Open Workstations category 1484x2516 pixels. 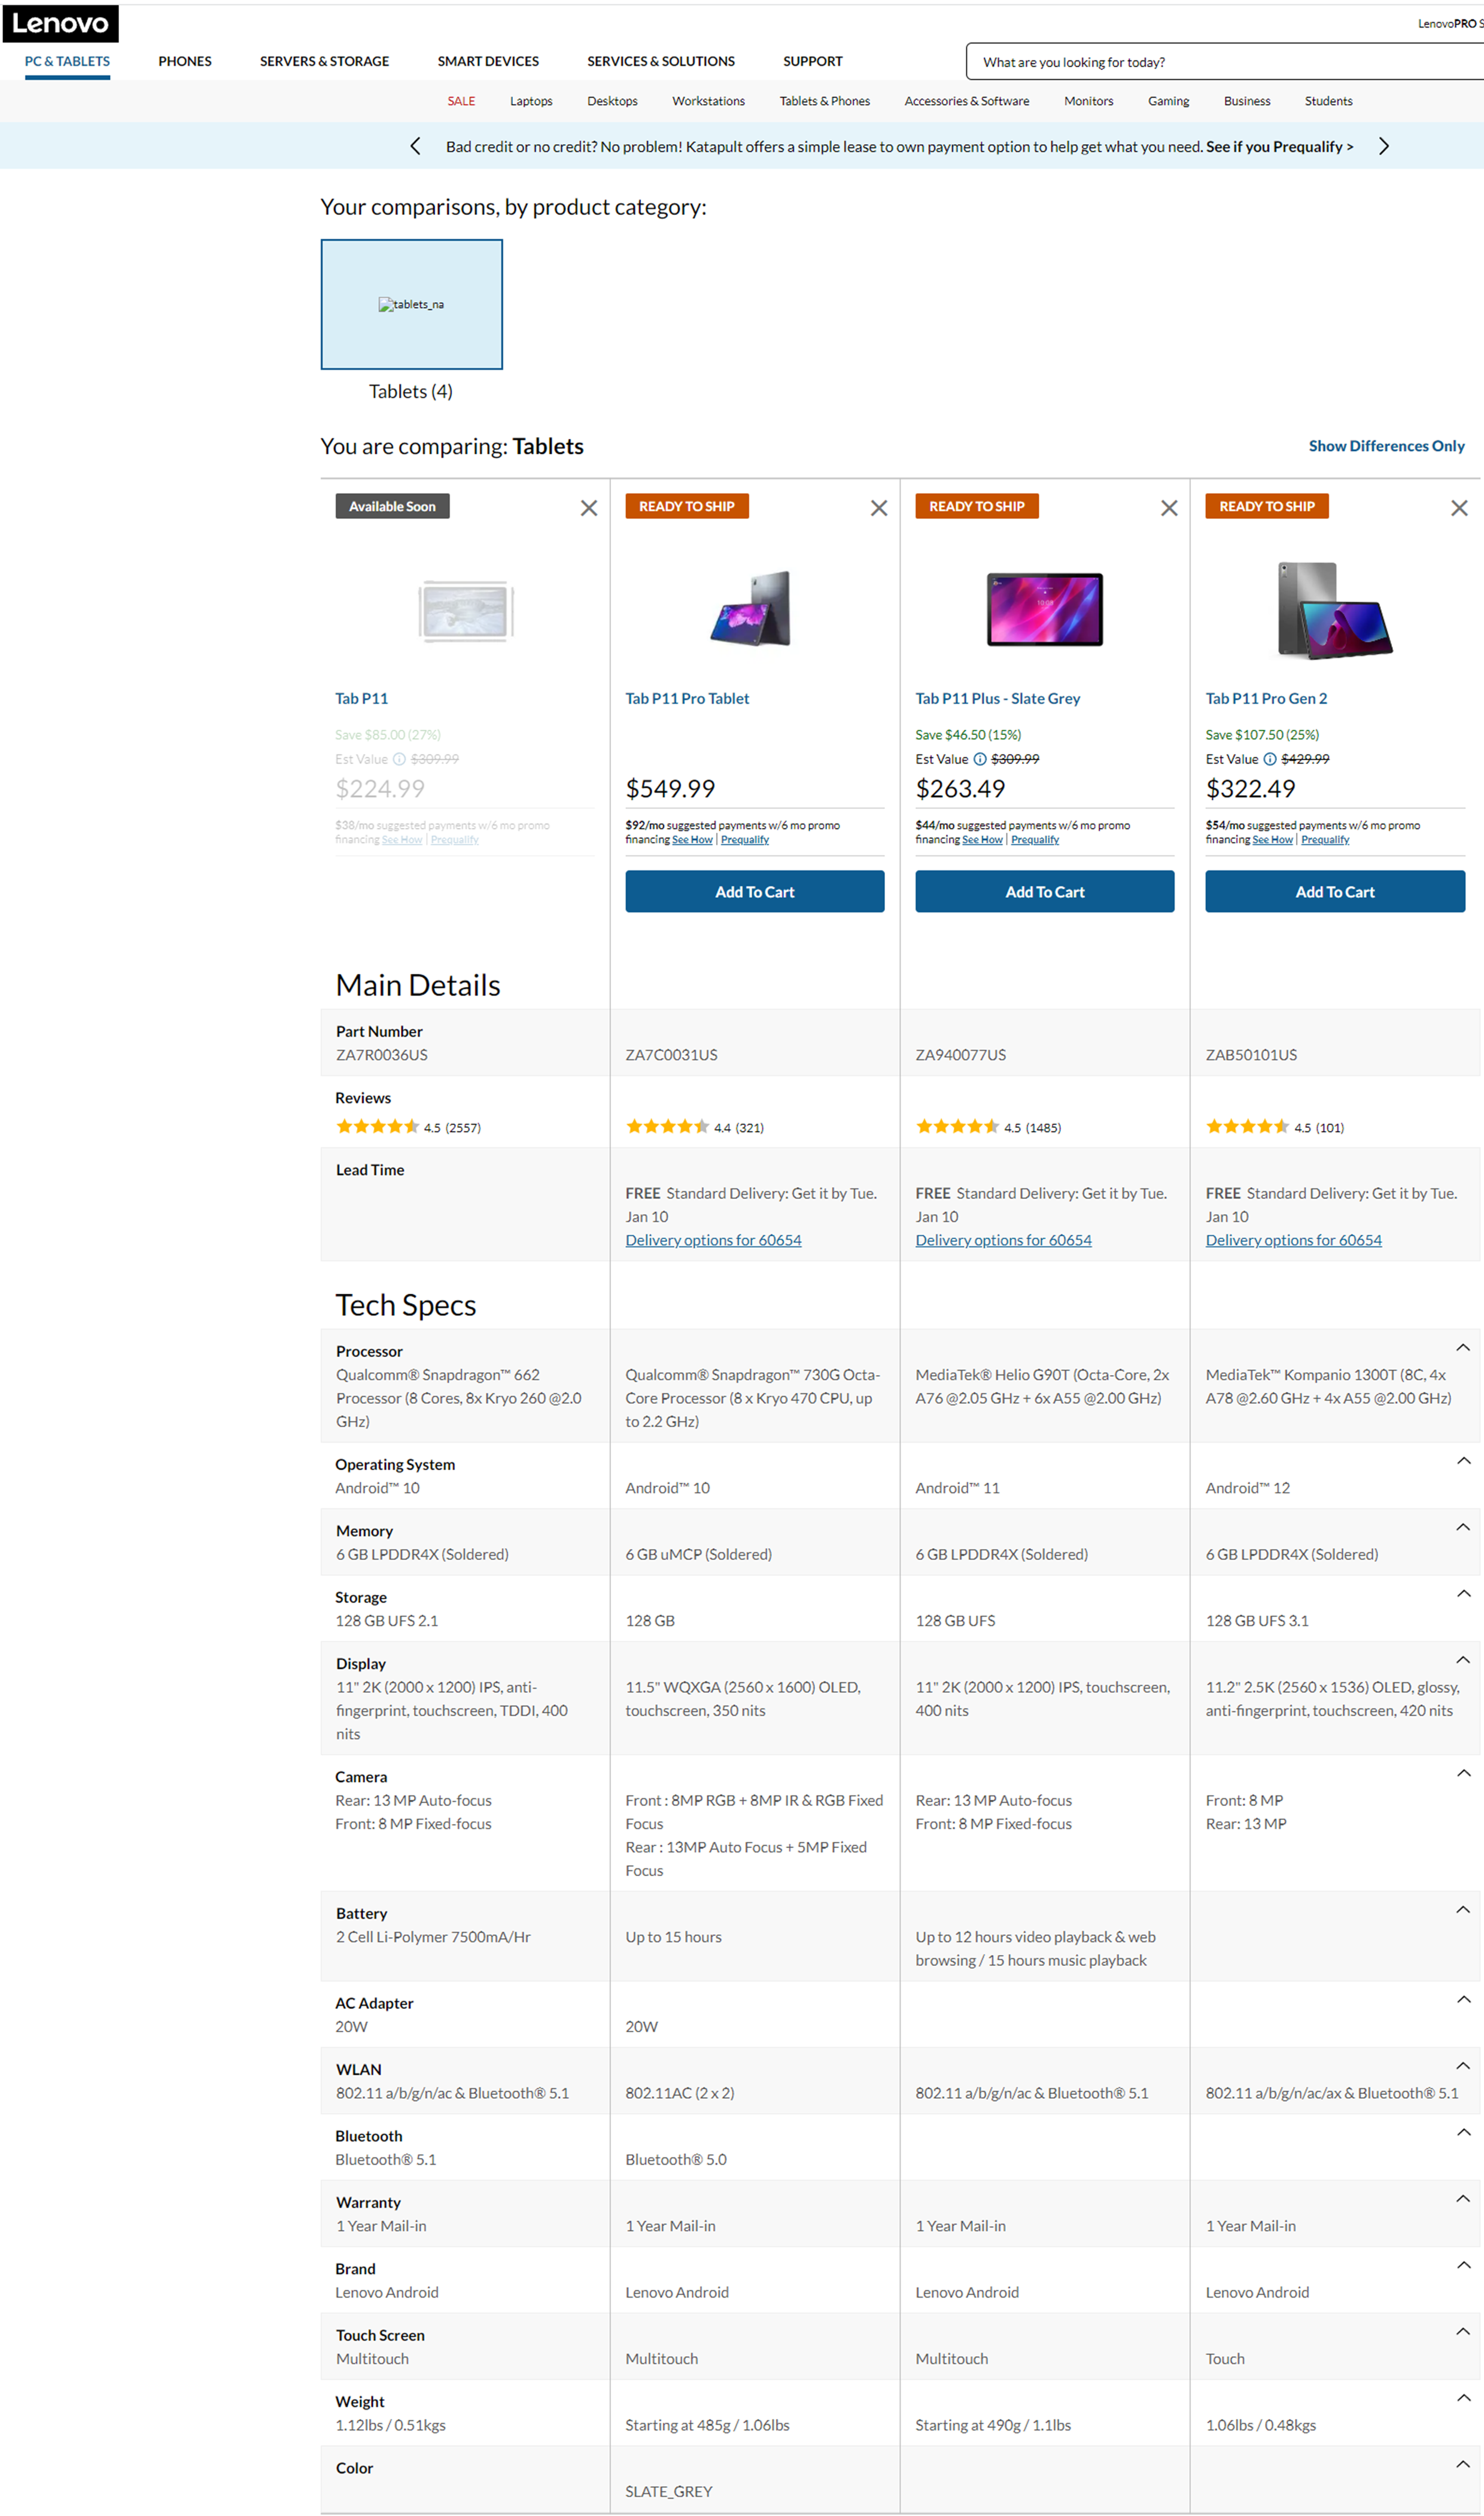[x=708, y=101]
